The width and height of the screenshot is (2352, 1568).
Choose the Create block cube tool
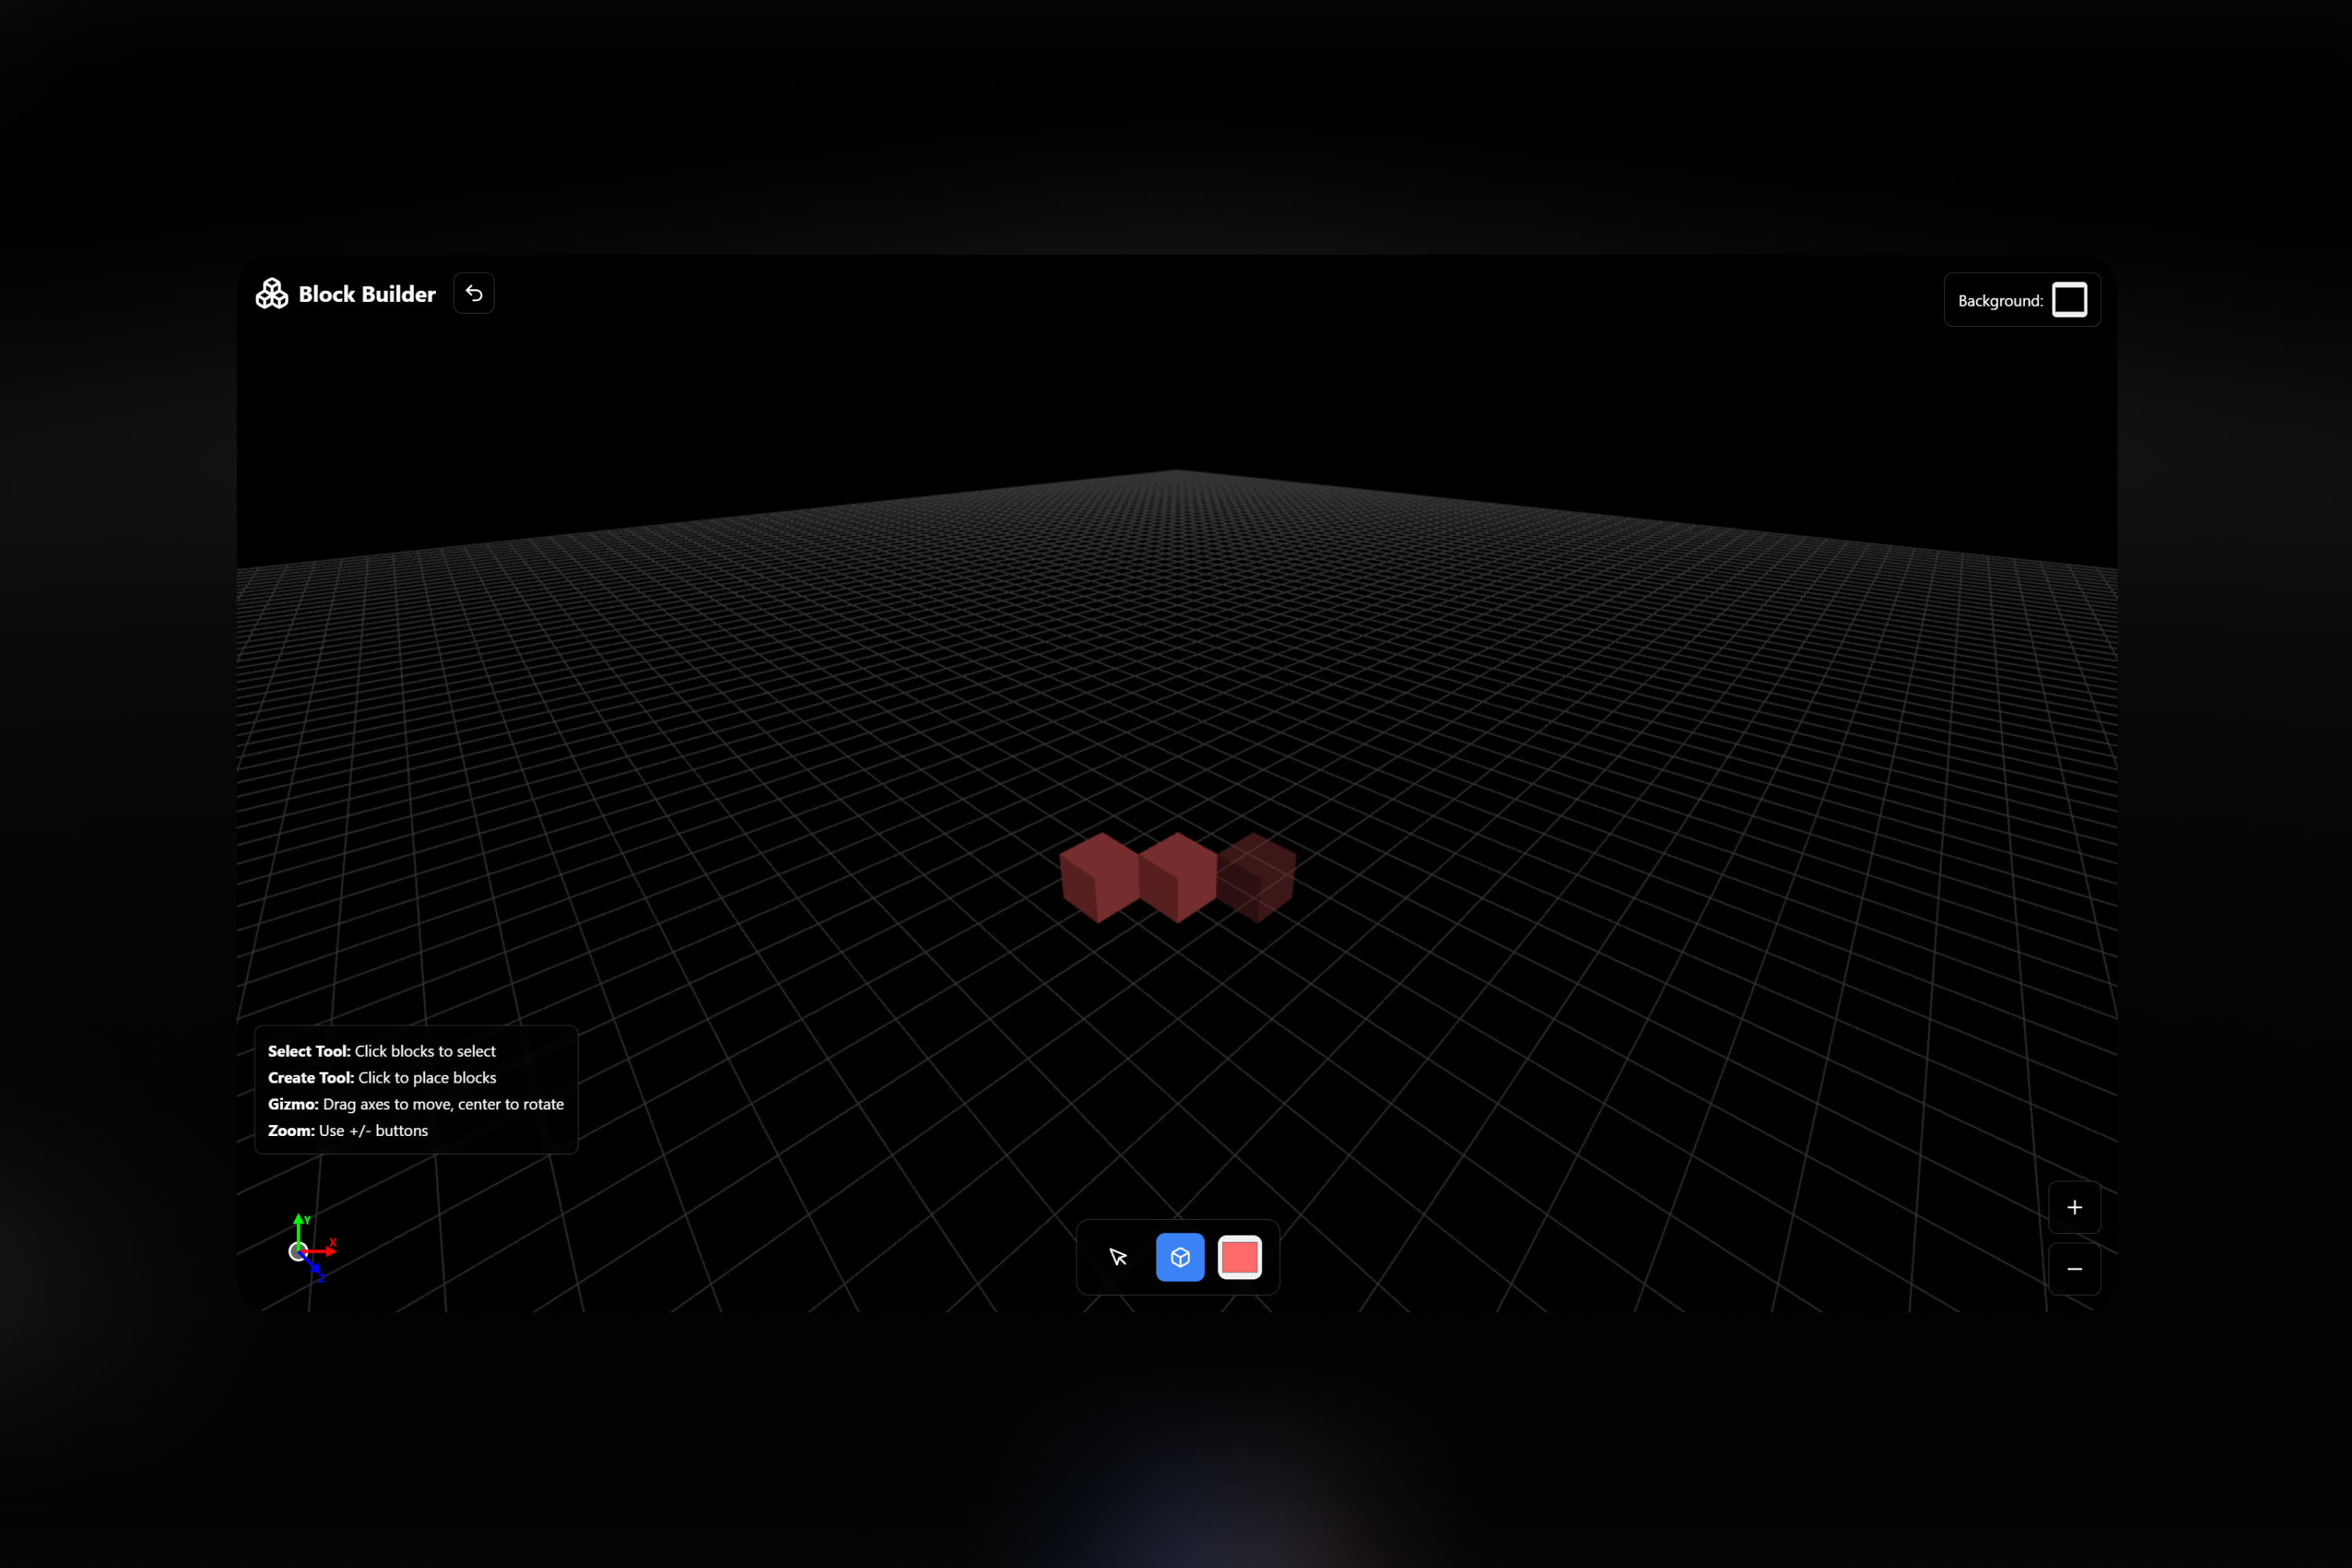click(1180, 1257)
